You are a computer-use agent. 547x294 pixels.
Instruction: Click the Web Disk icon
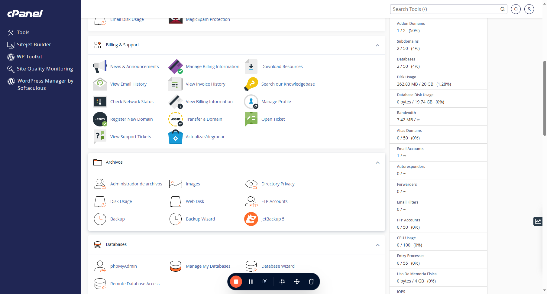[176, 201]
